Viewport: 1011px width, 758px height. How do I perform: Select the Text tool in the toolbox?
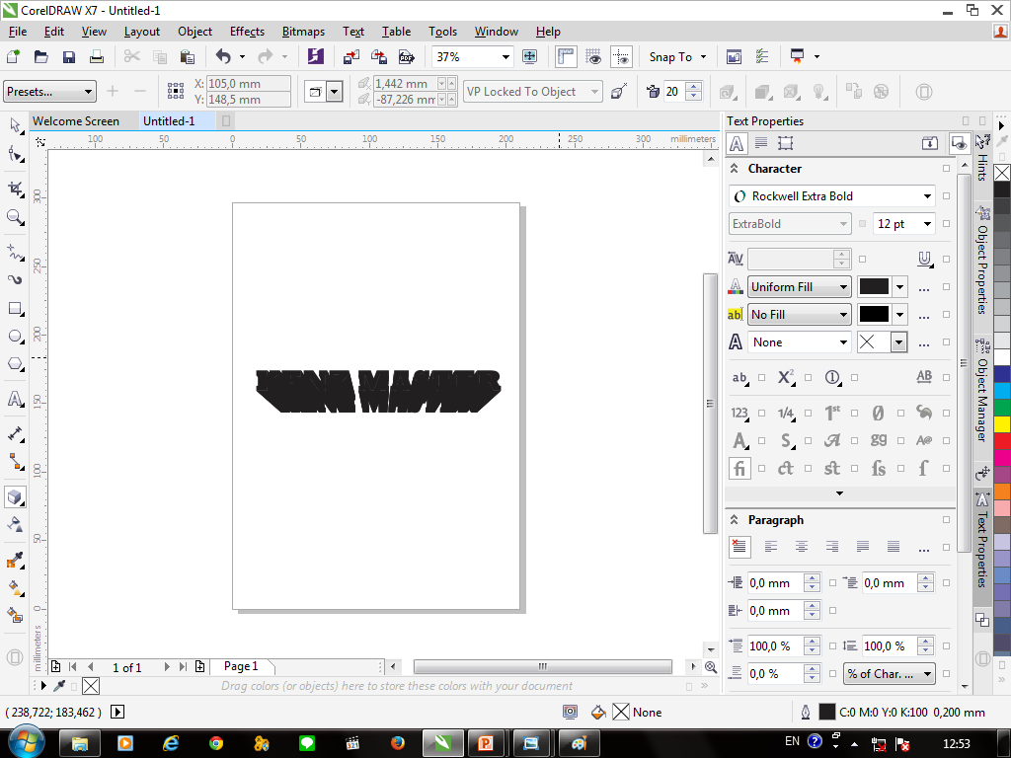pos(14,399)
